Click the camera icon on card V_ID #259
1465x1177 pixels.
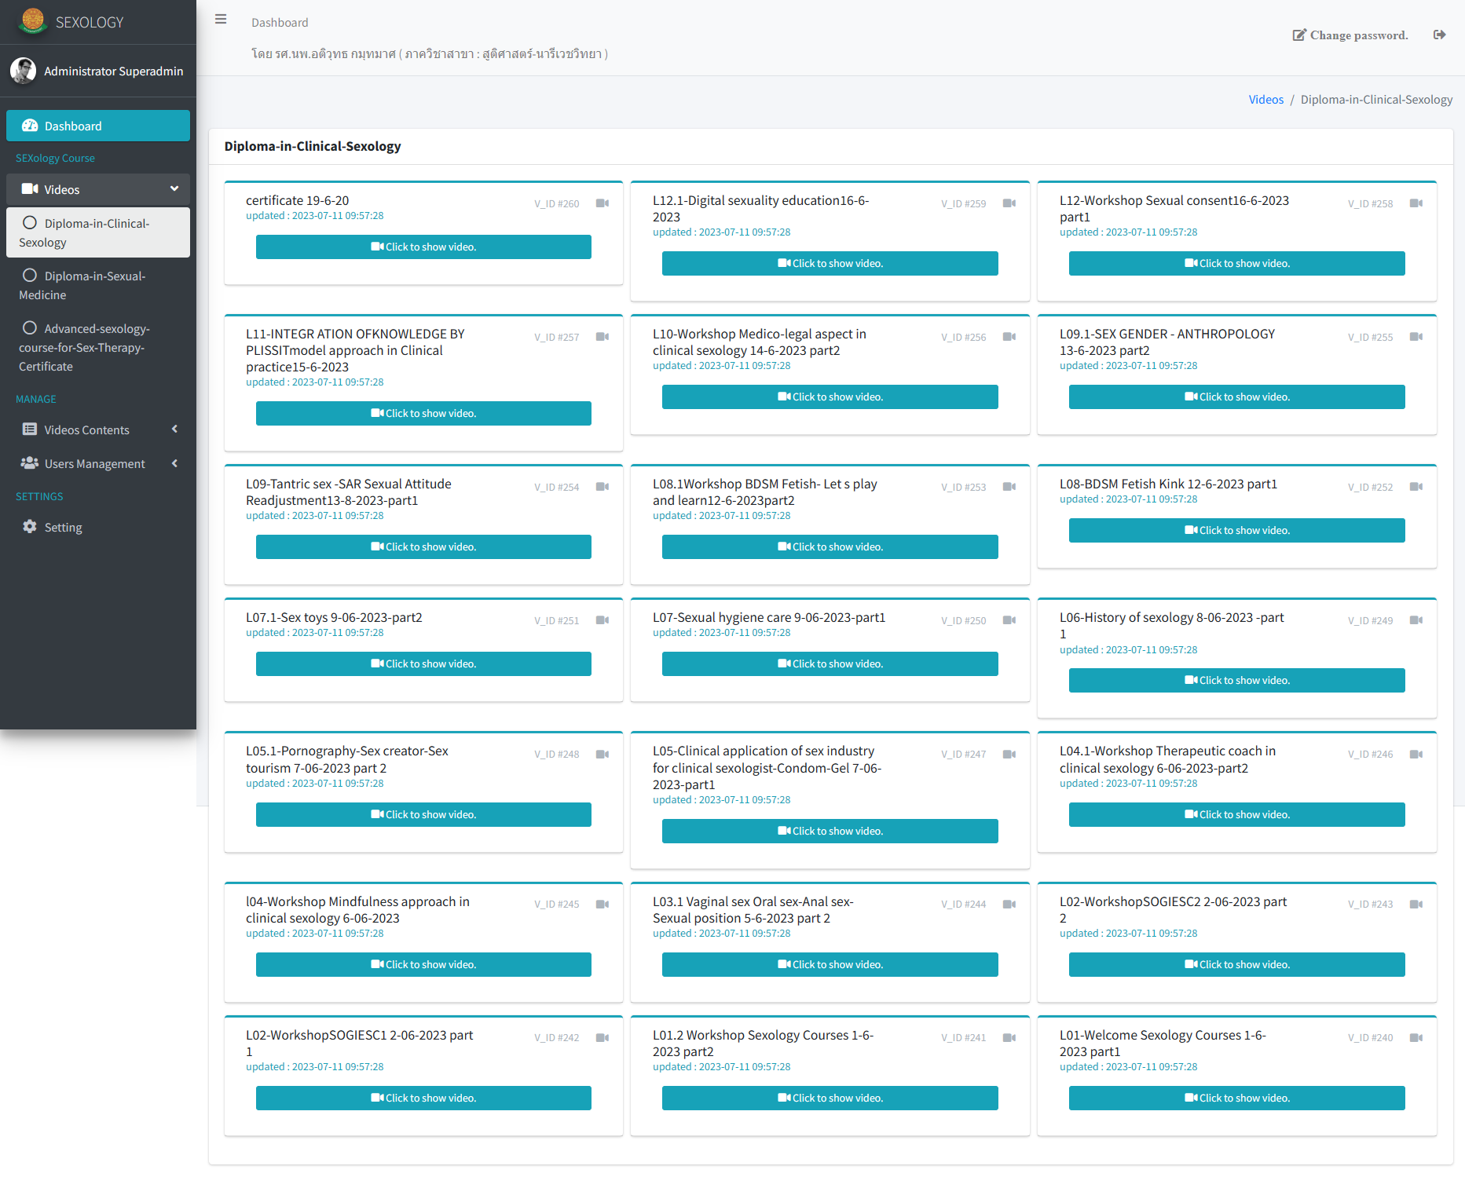tap(1009, 203)
